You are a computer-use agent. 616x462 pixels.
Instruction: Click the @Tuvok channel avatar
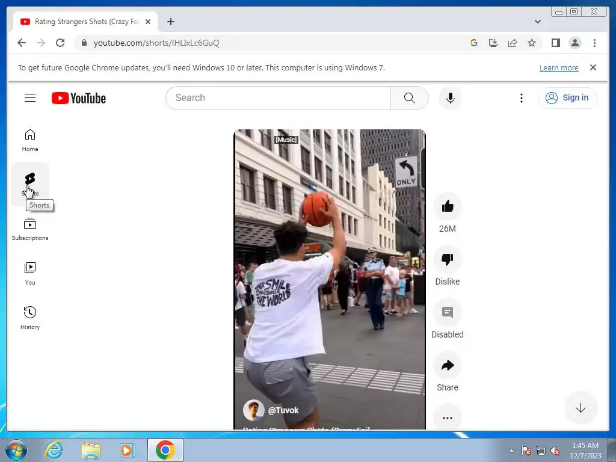253,410
